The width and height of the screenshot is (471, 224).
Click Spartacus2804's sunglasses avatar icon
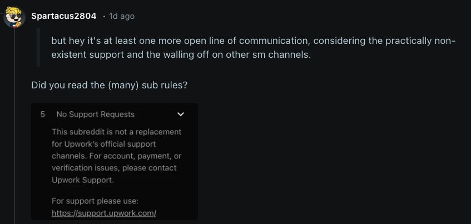14,17
